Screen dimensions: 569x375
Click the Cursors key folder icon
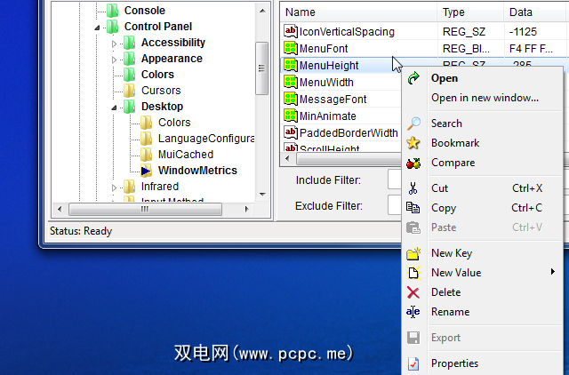coord(130,91)
